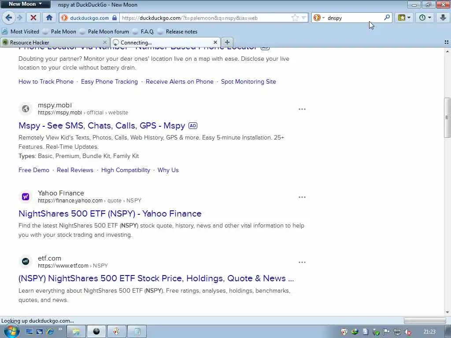Open the history clock dropdown
Viewport: 451px width, 338px height.
click(x=425, y=18)
